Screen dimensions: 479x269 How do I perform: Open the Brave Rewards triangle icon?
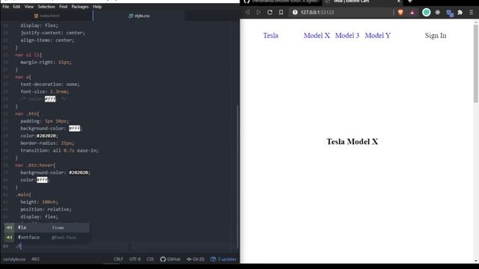coord(412,12)
